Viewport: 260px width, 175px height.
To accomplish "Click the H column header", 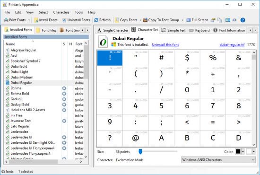I will coord(70,44).
